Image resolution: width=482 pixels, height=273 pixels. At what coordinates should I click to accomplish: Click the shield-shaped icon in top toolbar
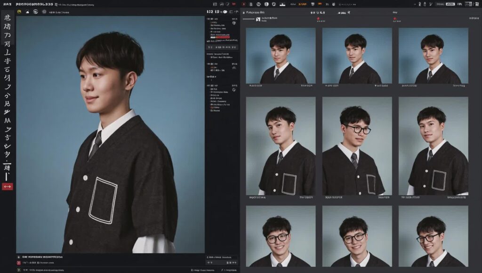[x=274, y=4]
